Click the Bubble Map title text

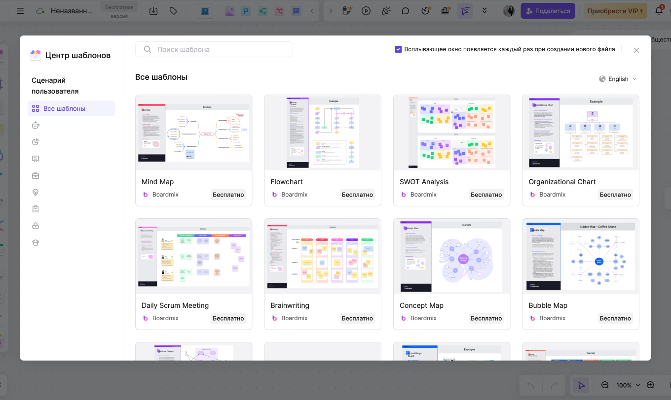point(548,305)
